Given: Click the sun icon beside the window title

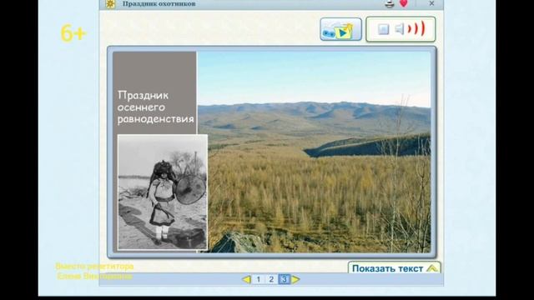Looking at the screenshot, I should [x=110, y=3].
